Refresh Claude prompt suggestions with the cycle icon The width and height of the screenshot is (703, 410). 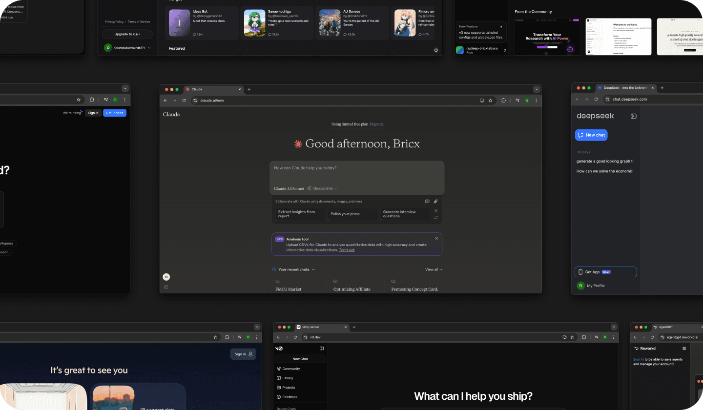tap(436, 217)
